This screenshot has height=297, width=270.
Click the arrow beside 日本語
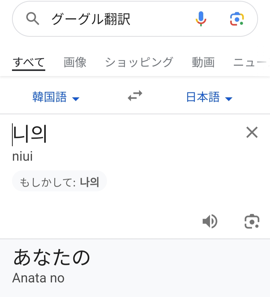[229, 99]
